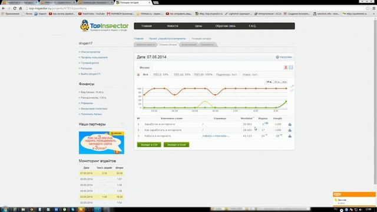Sort by Wordstat column header
The height and width of the screenshot is (212, 377).
point(246,118)
